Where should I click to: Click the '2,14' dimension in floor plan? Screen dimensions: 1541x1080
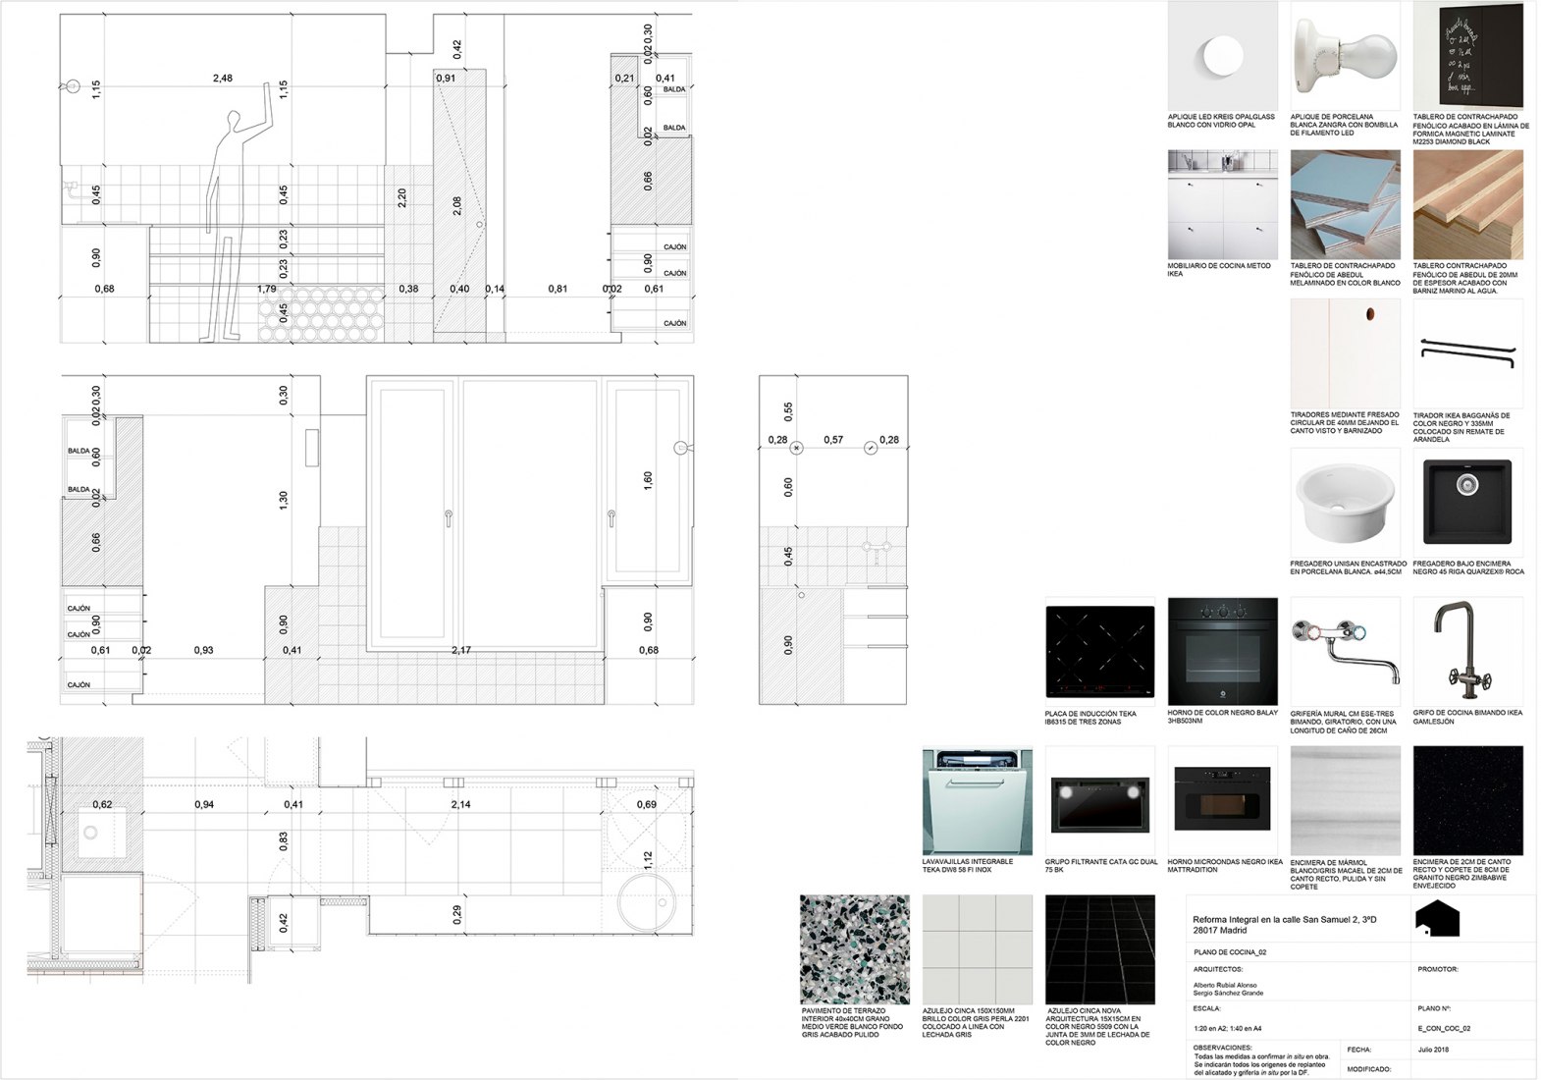coord(459,804)
